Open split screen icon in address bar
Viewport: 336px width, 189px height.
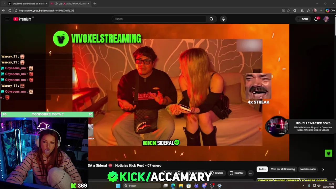(283, 10)
